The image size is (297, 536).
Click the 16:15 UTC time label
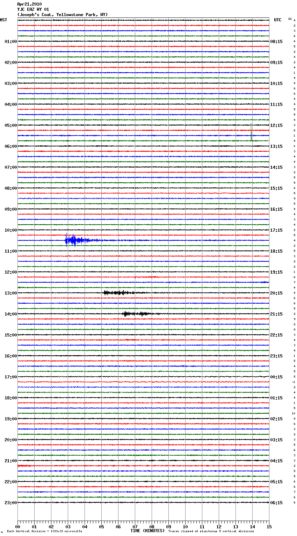(x=276, y=209)
